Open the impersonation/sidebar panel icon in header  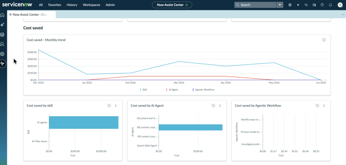[x=314, y=5]
